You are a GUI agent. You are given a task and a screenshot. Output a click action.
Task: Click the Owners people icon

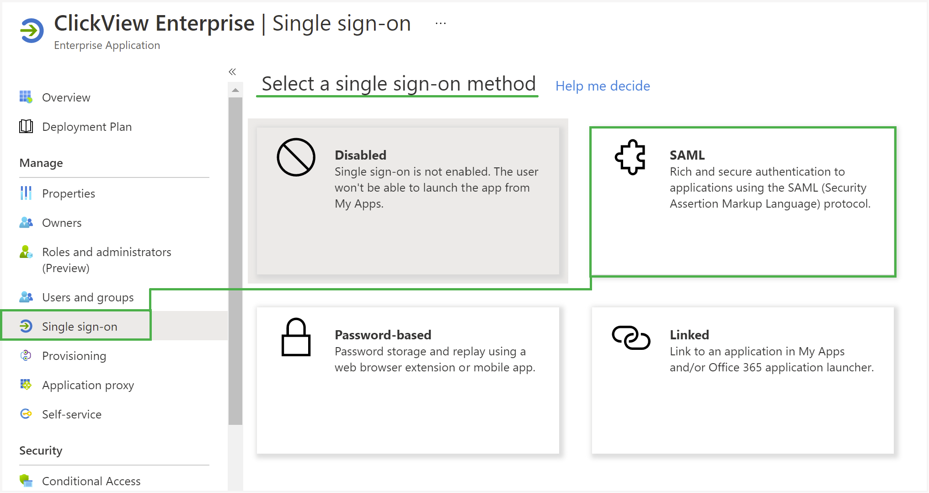coord(26,222)
